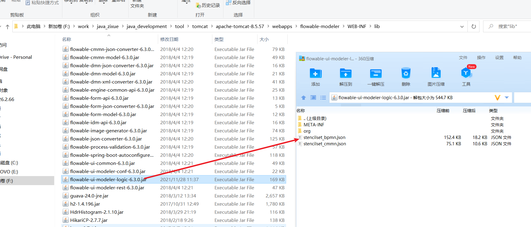Click the jar icon of flowable-form-api-6.3.0.jar
This screenshot has width=531, height=227.
tap(65, 98)
